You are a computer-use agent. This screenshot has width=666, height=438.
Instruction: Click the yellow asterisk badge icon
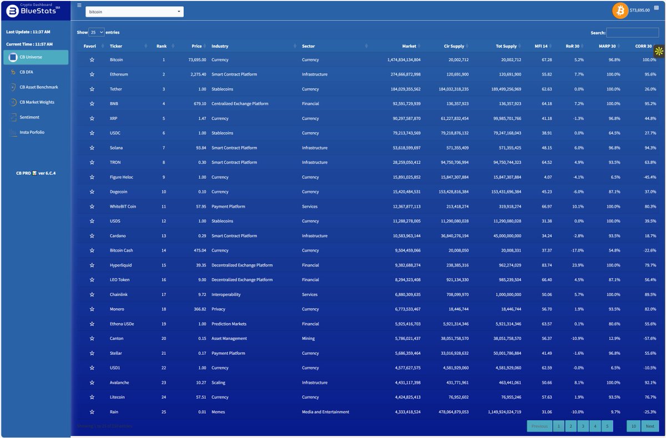(659, 52)
